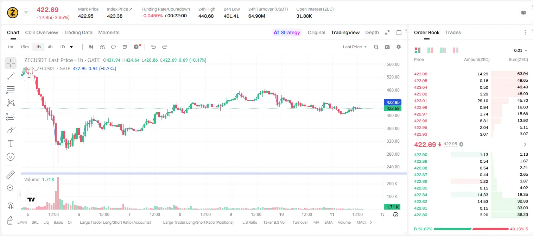Select the 1D timeframe
The width and height of the screenshot is (533, 236).
[x=62, y=47]
